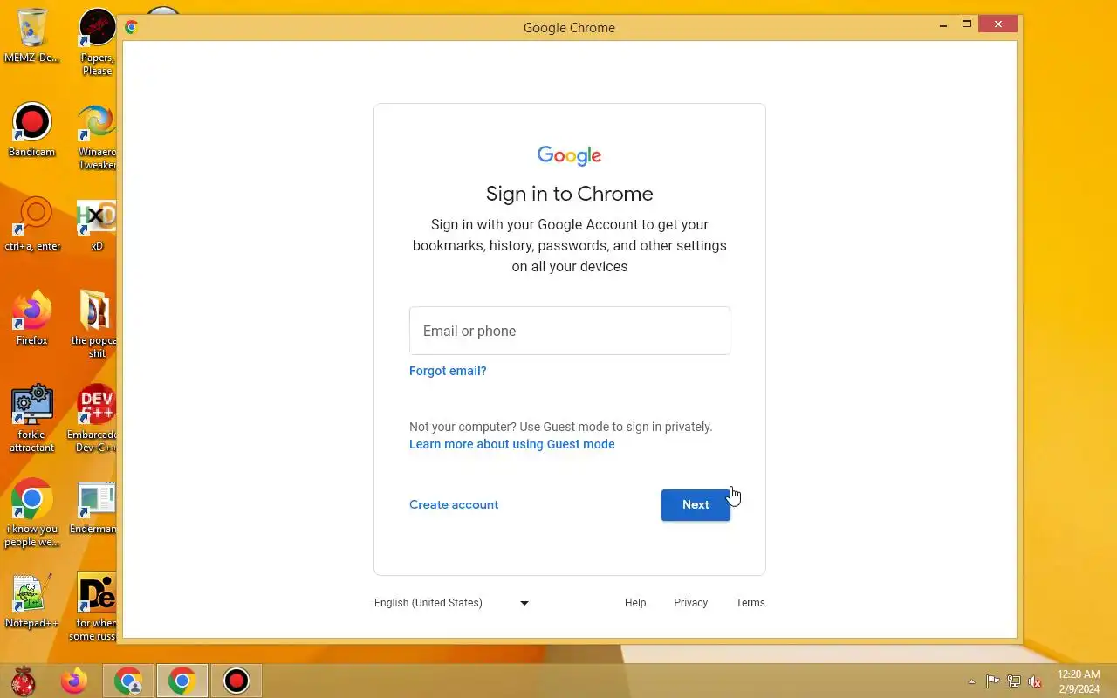Click the Create account link

(454, 504)
